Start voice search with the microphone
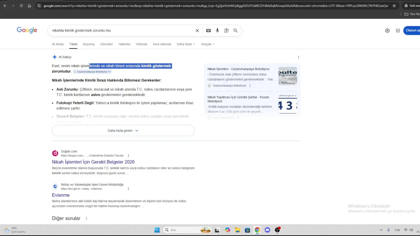The width and height of the screenshot is (420, 236). [x=217, y=30]
